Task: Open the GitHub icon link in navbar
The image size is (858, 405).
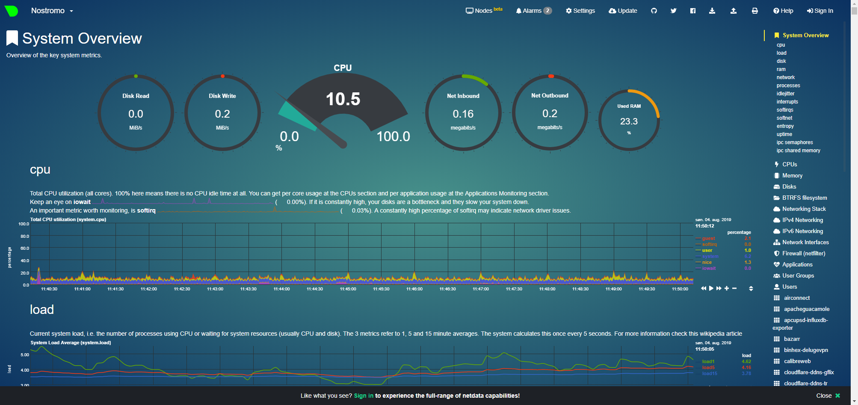Action: (x=654, y=11)
